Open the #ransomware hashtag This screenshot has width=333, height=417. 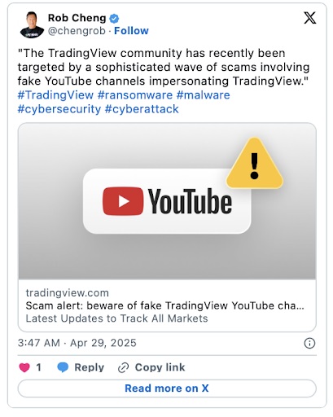coord(135,95)
